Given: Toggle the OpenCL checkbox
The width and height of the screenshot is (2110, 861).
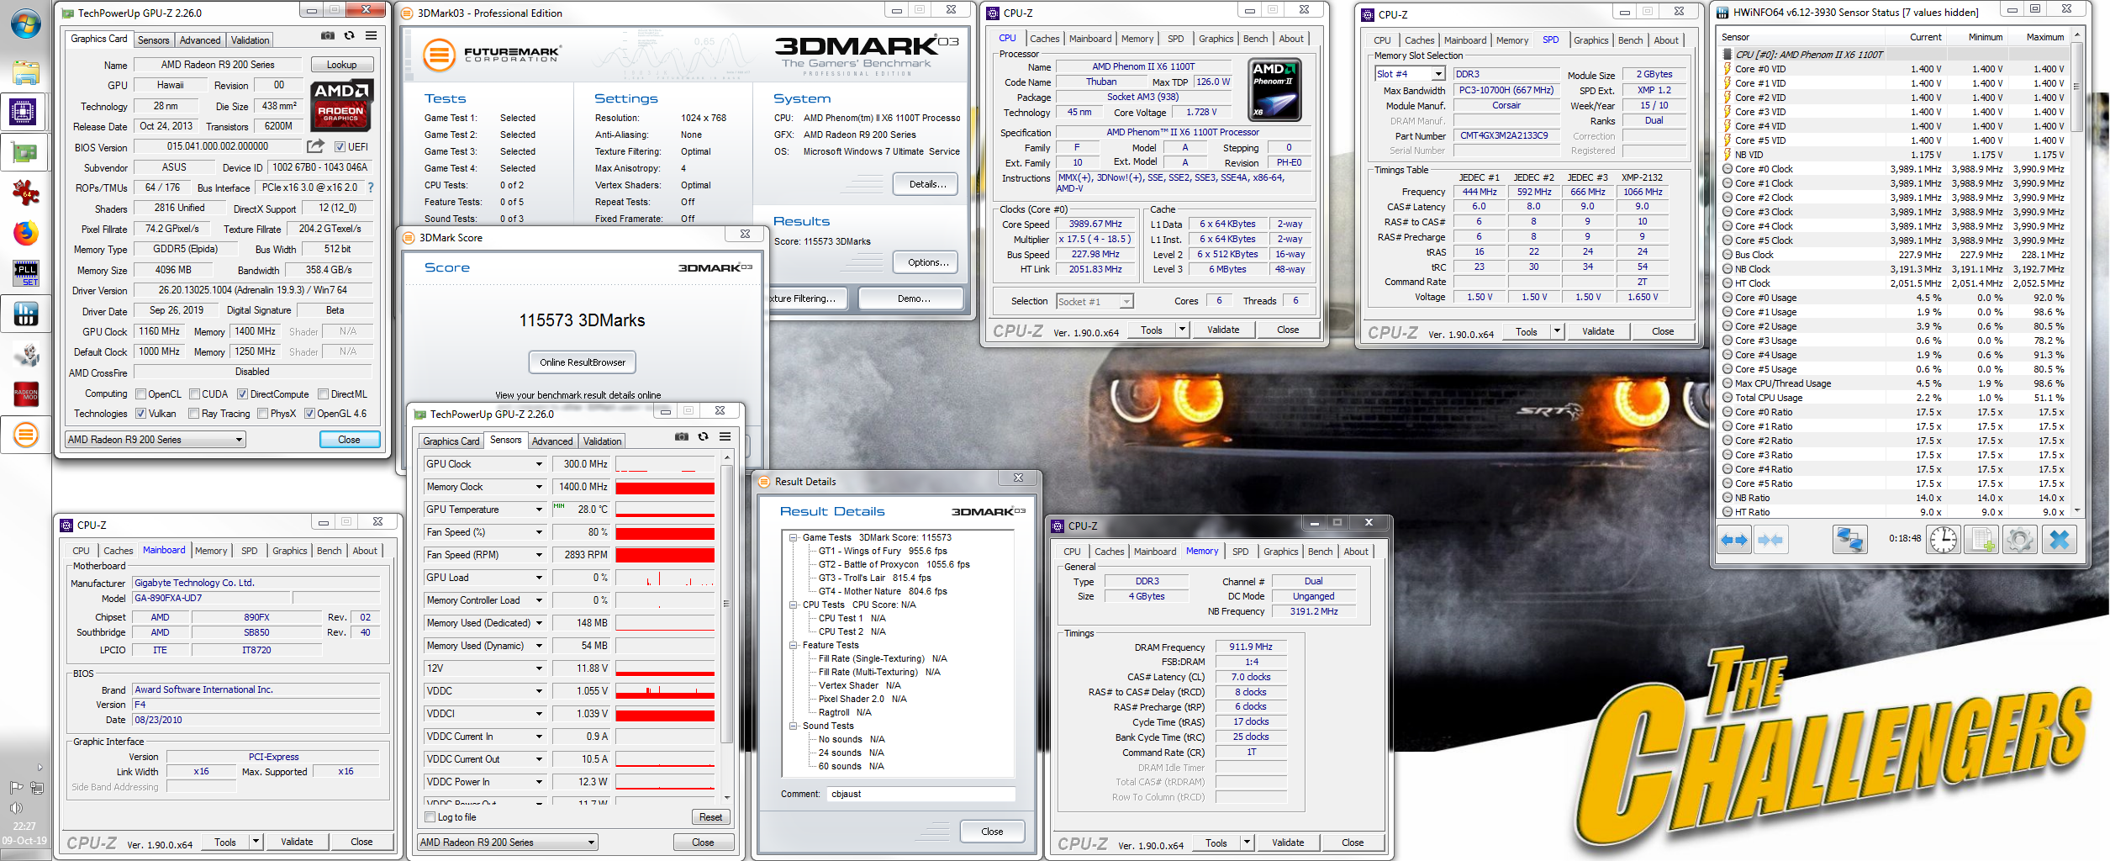Looking at the screenshot, I should [141, 394].
